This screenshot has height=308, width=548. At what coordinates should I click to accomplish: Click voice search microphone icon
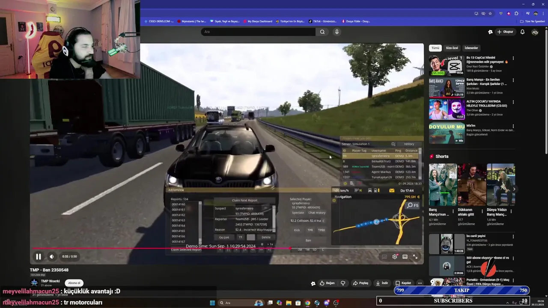[x=337, y=32]
